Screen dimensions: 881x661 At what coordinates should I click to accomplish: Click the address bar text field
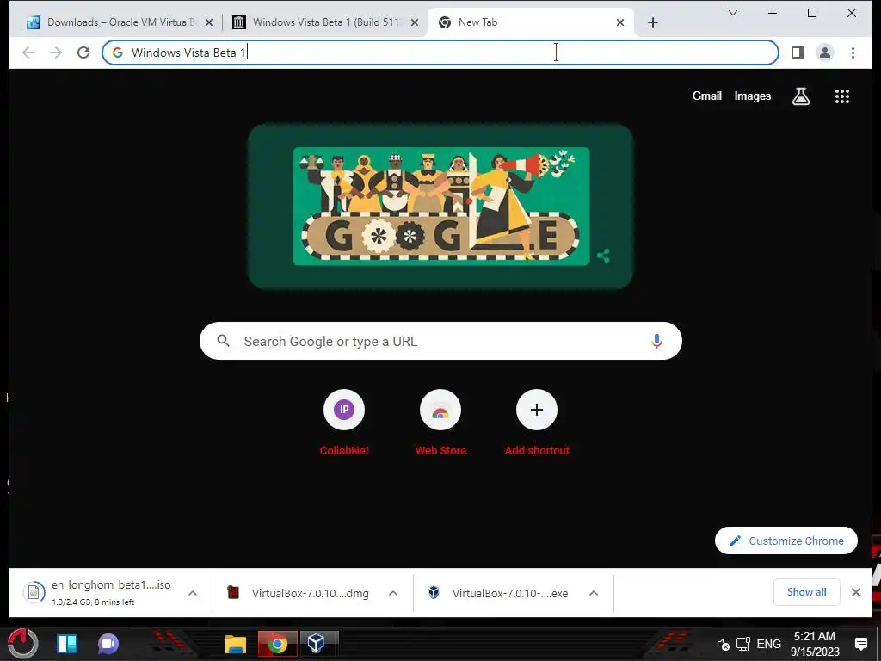tap(440, 53)
